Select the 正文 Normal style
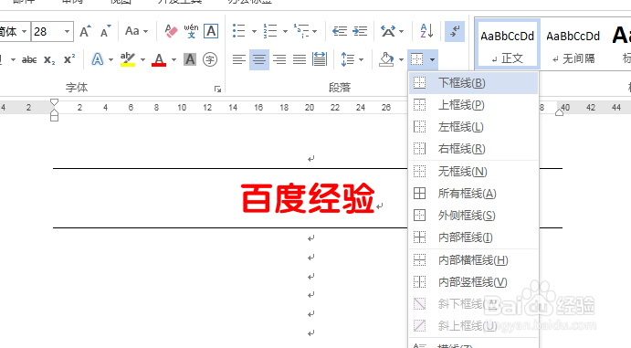The width and height of the screenshot is (631, 348). 508,44
